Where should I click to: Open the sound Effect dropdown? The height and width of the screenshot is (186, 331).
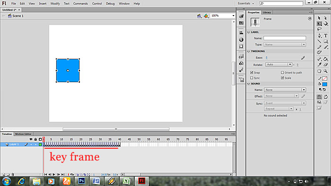coord(281,96)
